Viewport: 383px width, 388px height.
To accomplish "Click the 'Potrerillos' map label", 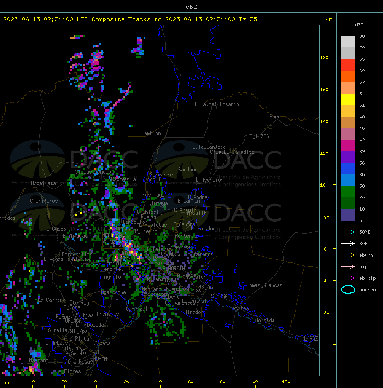I will (77, 254).
